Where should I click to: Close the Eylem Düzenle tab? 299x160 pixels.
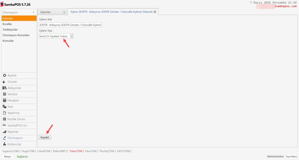(x=155, y=12)
